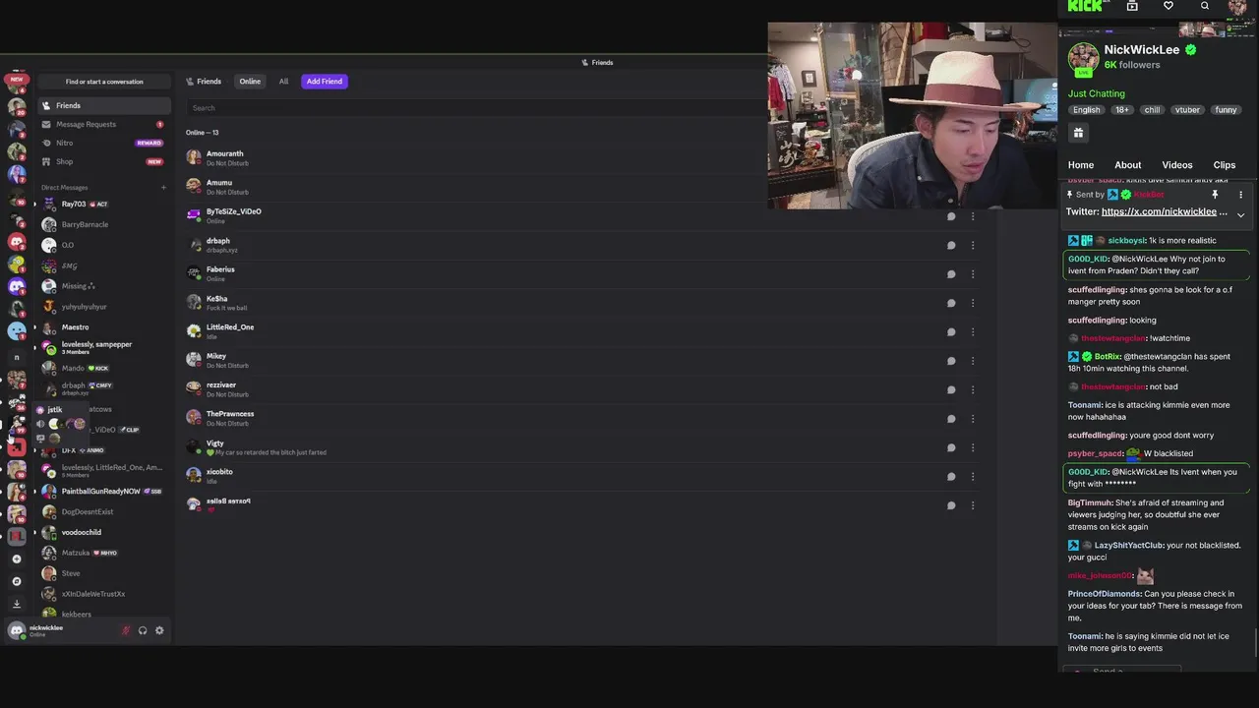
Task: Open Nitro in the sidebar
Action: 104,143
